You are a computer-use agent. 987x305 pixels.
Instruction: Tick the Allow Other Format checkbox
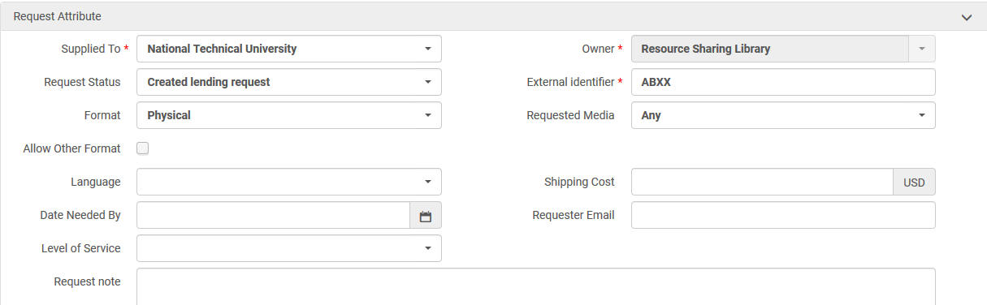(x=143, y=148)
